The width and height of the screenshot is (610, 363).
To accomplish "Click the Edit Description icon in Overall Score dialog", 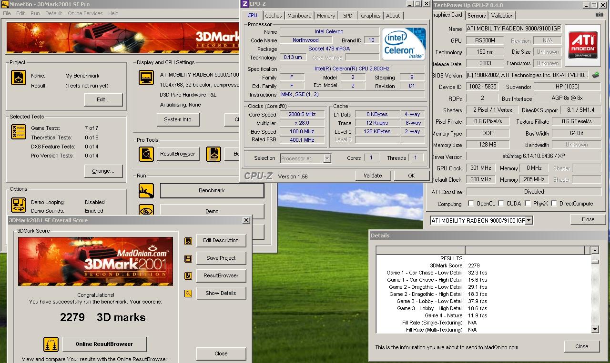I will click(x=188, y=241).
